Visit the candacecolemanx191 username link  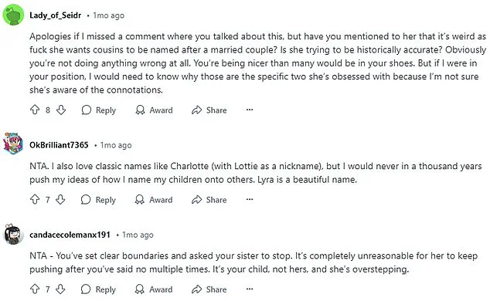tap(70, 235)
